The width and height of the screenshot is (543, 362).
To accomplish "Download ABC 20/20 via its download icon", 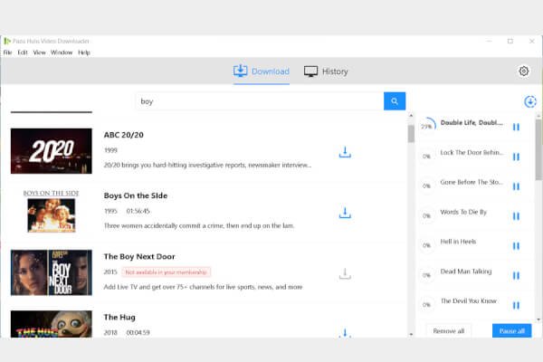I will coord(345,152).
